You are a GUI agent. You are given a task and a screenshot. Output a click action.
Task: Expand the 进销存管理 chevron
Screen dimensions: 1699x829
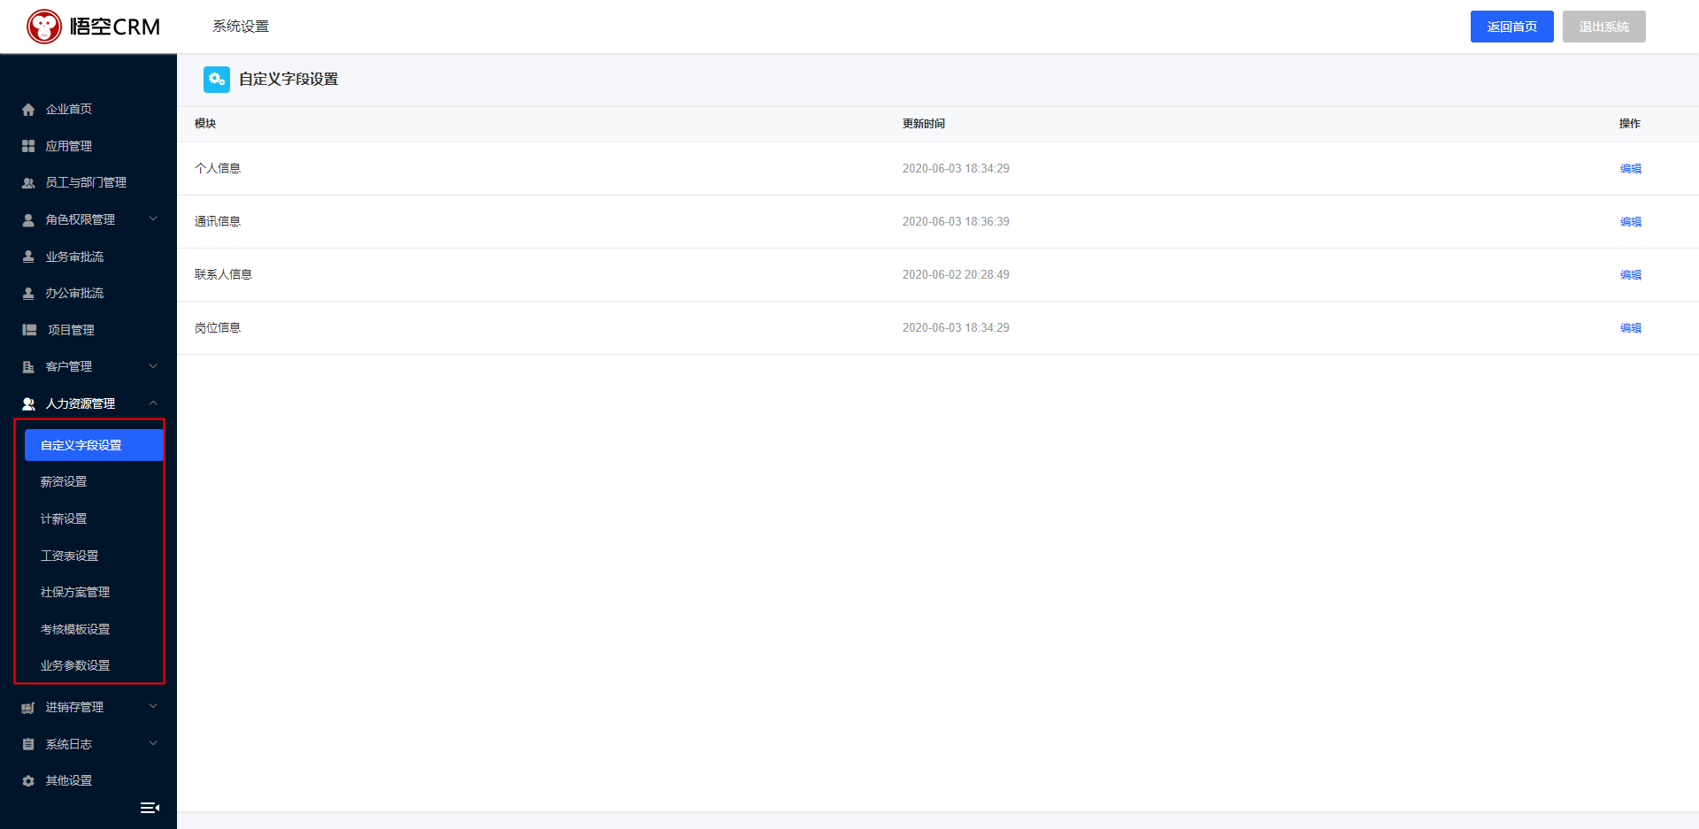(x=153, y=706)
